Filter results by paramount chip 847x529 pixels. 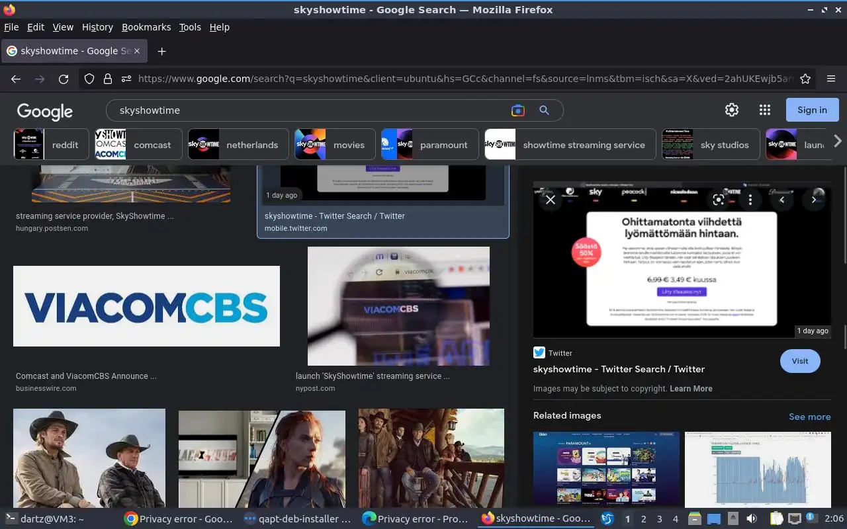[429, 145]
